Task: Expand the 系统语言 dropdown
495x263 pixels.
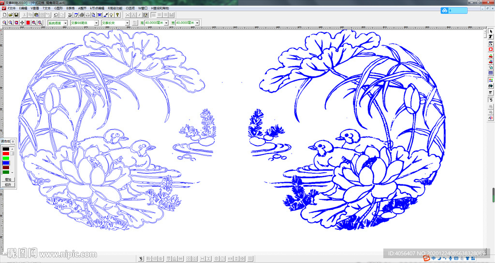Action: (x=65, y=23)
